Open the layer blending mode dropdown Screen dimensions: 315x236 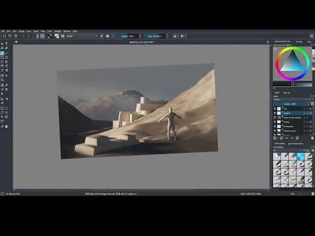tap(290, 100)
